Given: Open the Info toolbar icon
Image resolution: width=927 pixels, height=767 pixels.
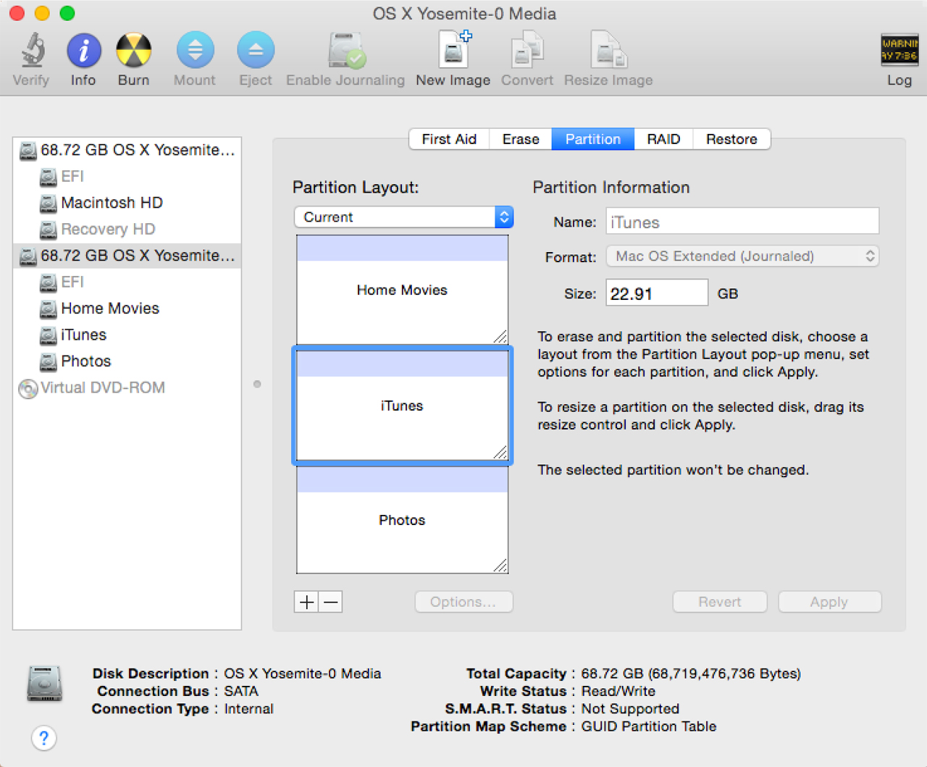Looking at the screenshot, I should coord(83,50).
